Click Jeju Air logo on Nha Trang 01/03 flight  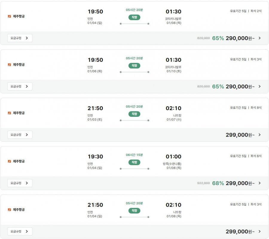click(9, 113)
